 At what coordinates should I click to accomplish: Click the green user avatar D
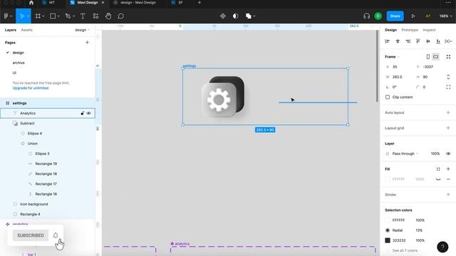click(378, 16)
